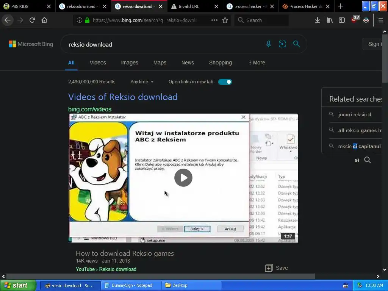Switch to DummySign - Notepad in taskbar
Image resolution: width=388 pixels, height=291 pixels.
(131, 285)
